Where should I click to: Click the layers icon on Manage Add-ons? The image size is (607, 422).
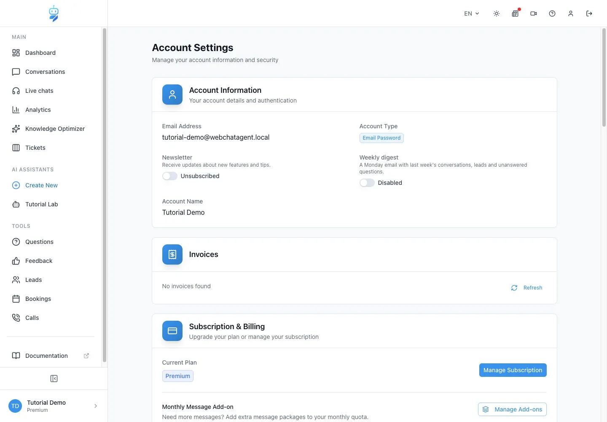486,409
